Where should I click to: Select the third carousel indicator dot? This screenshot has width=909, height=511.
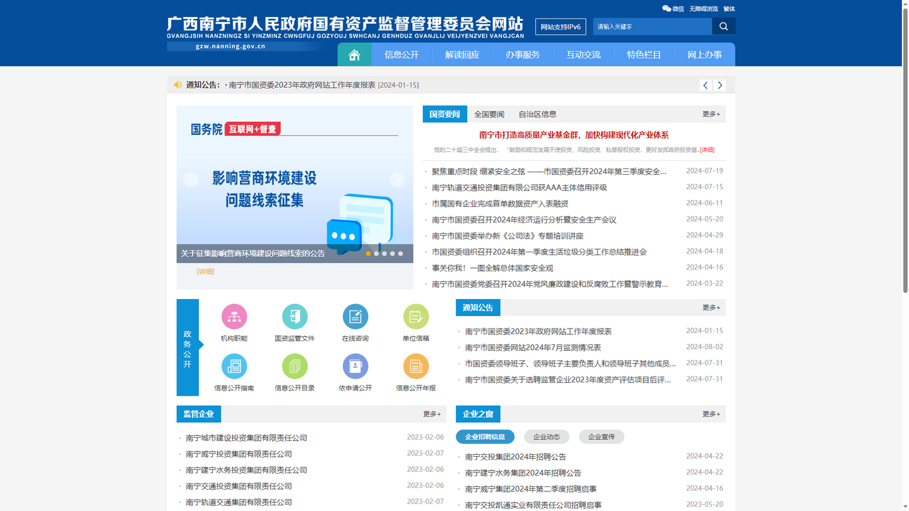click(x=384, y=254)
